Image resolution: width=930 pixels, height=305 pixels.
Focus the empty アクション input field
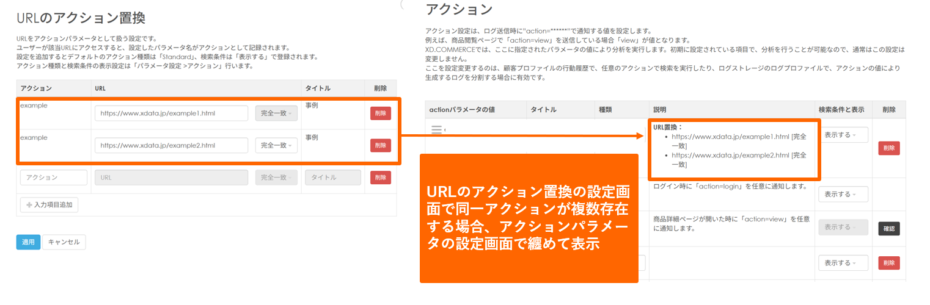(54, 178)
